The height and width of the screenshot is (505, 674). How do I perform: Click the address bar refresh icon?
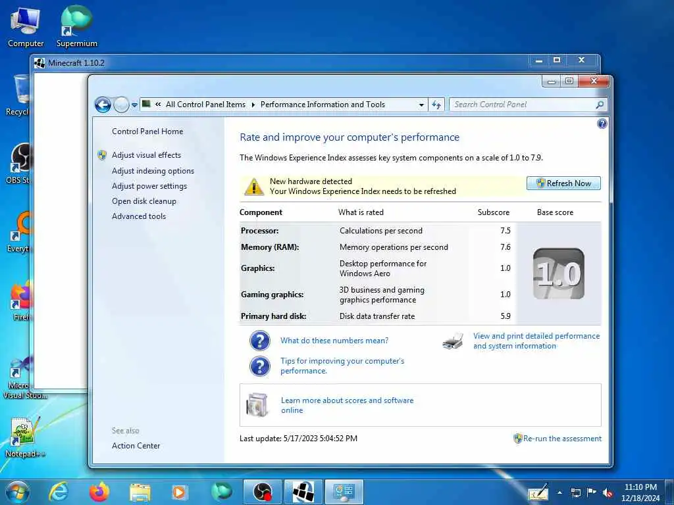[x=436, y=105]
